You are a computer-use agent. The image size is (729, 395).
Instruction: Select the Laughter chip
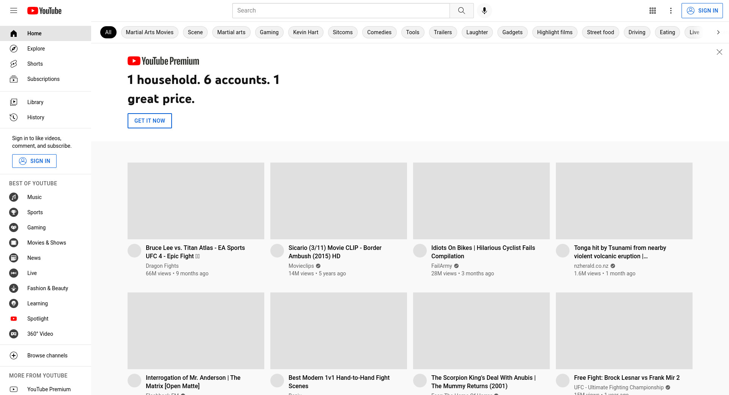[x=477, y=32]
